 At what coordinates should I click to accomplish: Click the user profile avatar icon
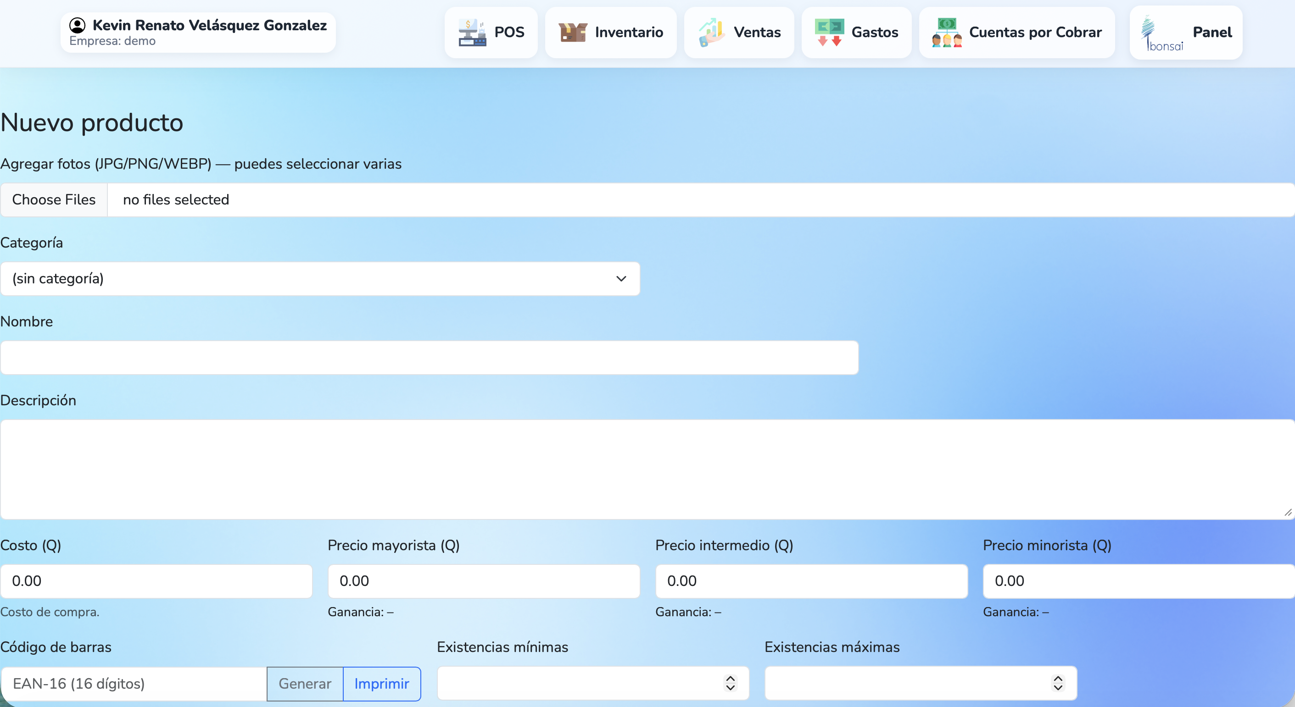coord(78,25)
